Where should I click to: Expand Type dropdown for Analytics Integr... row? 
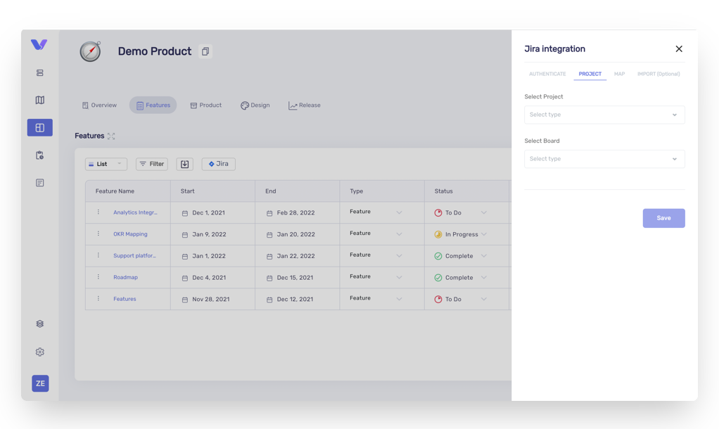point(399,212)
